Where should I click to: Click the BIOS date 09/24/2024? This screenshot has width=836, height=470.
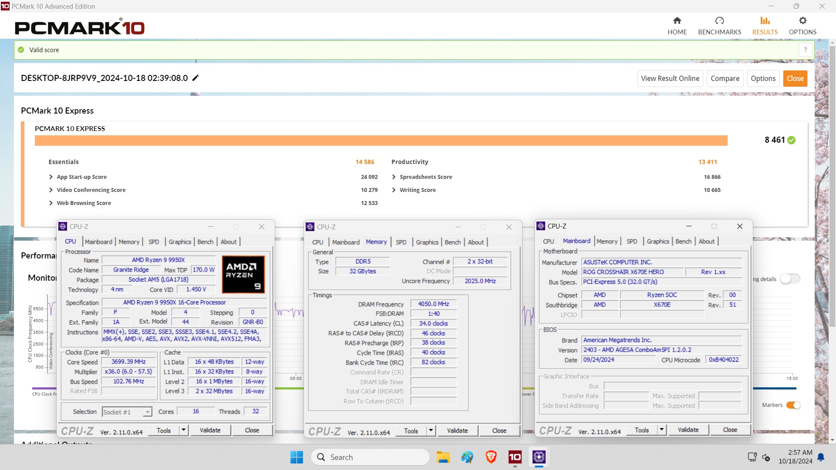[618, 359]
